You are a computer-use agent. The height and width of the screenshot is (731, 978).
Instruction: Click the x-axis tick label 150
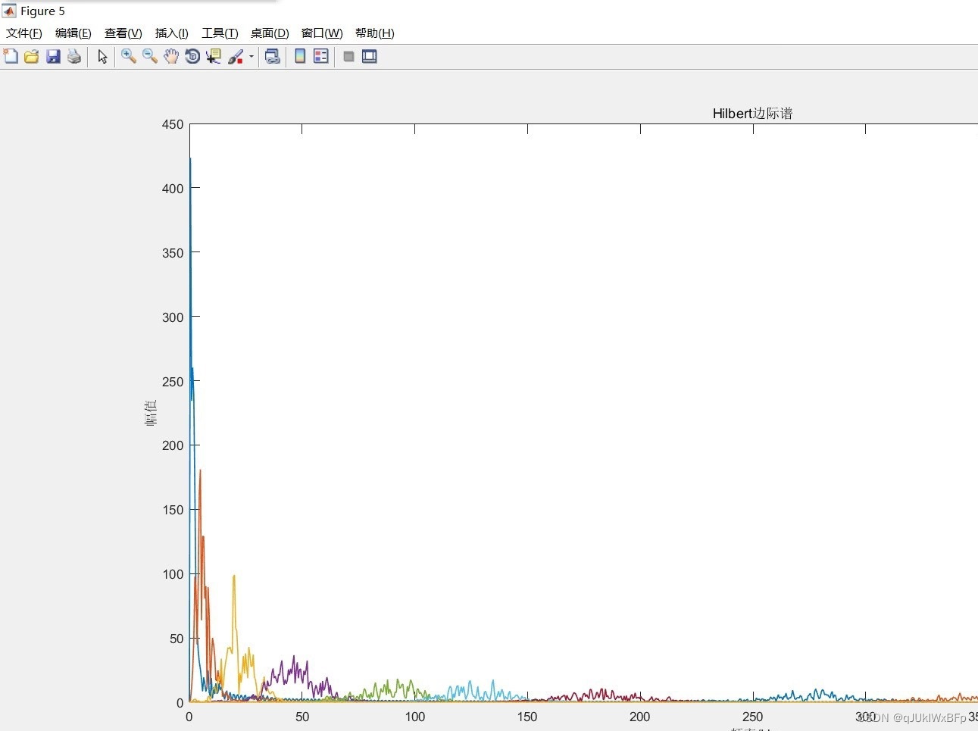(527, 717)
